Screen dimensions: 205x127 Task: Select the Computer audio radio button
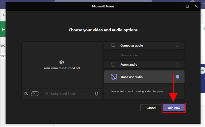click(177, 45)
